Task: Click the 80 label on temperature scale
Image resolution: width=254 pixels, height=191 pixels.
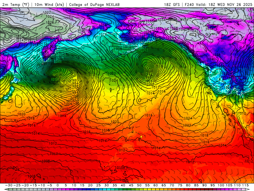Action: tap(188, 185)
